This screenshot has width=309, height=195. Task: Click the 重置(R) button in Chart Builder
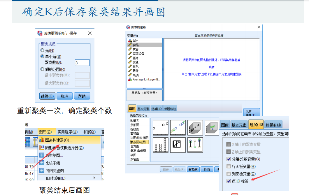coord(193,169)
